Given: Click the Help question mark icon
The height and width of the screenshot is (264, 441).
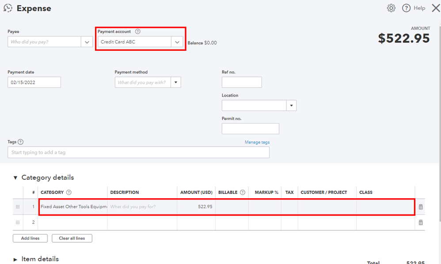Looking at the screenshot, I should (x=406, y=8).
